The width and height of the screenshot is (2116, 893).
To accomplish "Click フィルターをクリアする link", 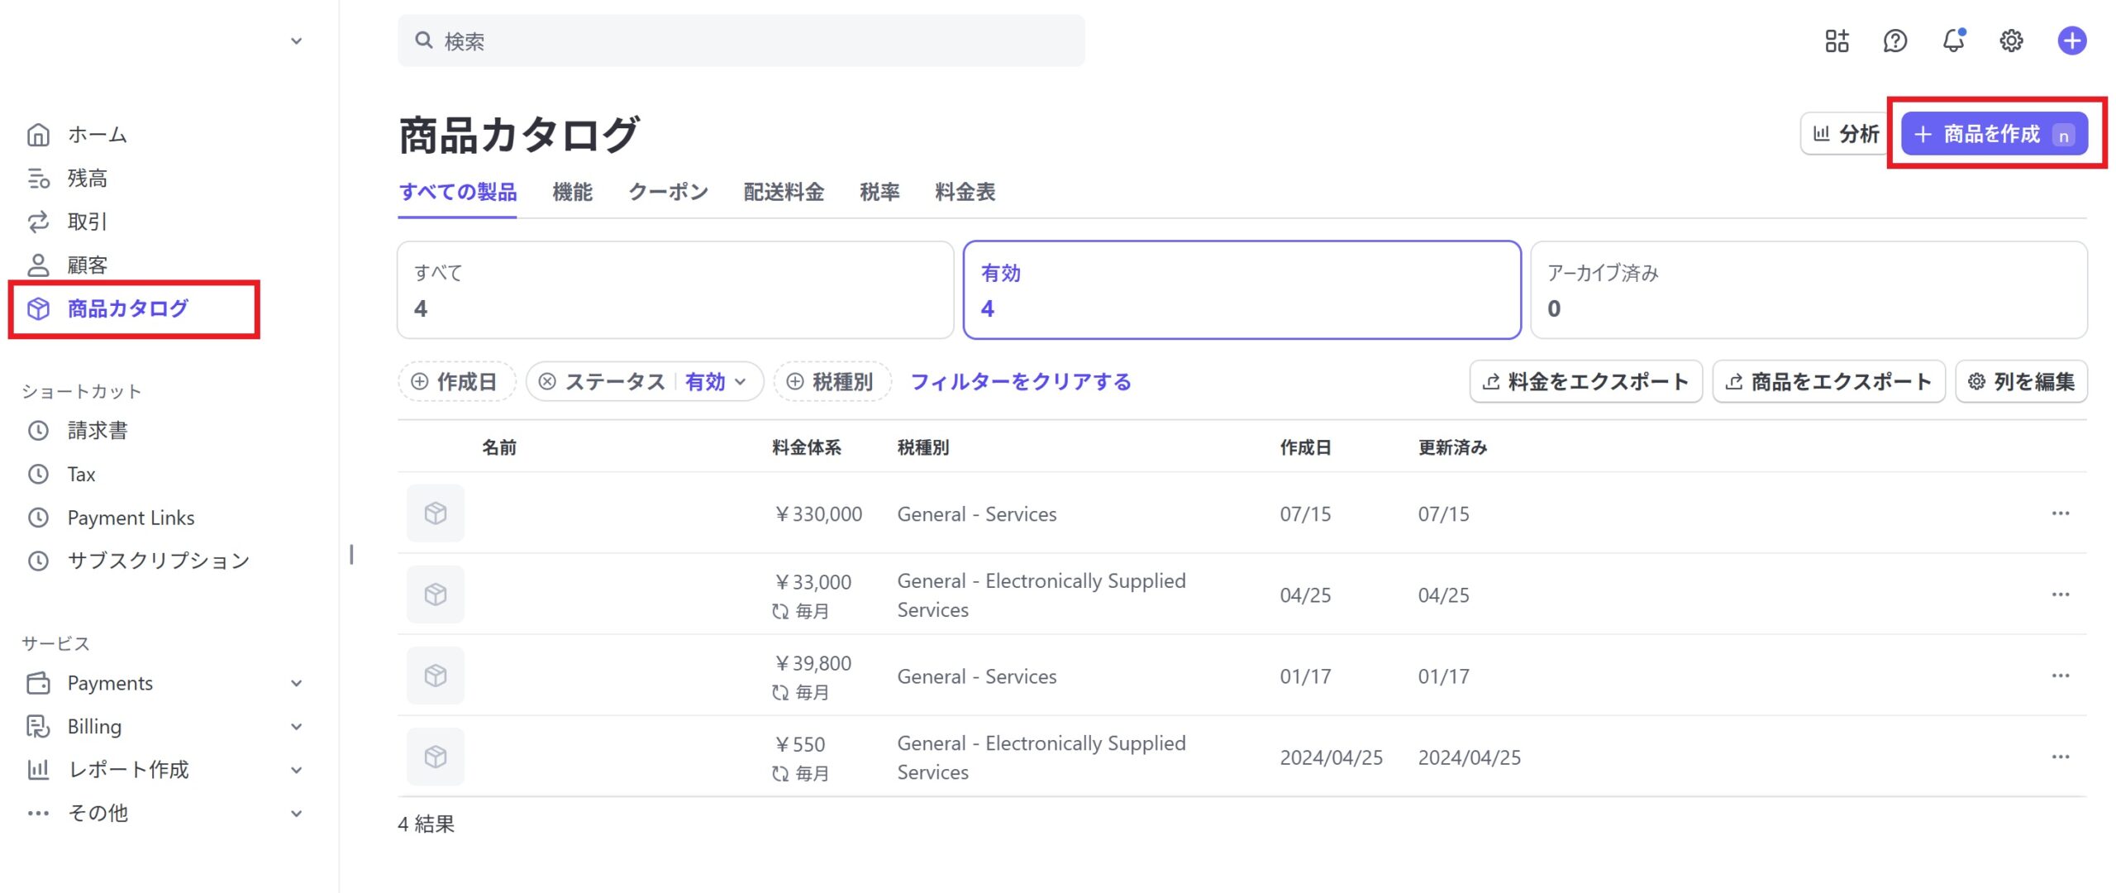I will click(1020, 382).
